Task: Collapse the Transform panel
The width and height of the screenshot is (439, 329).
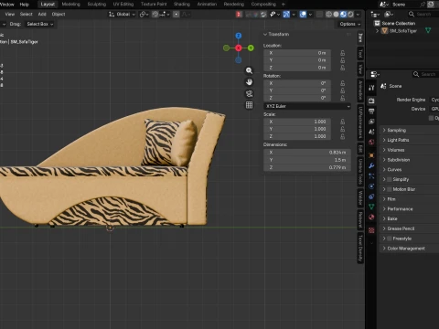Action: [x=265, y=35]
